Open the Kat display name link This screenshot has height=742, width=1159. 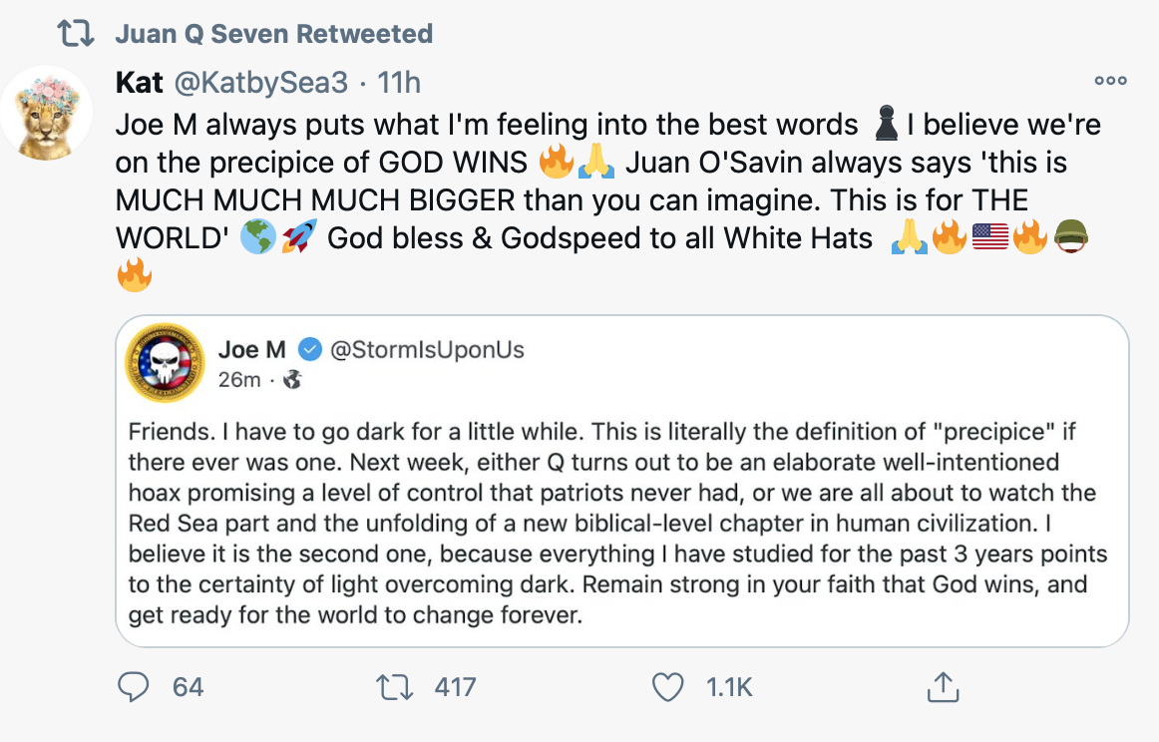click(x=139, y=83)
